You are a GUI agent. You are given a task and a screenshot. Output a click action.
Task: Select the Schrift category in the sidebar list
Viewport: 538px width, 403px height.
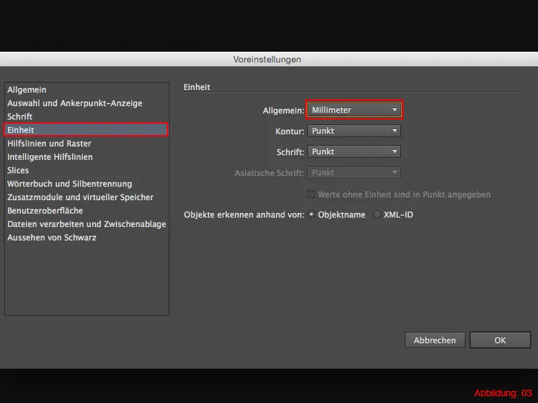click(x=87, y=116)
